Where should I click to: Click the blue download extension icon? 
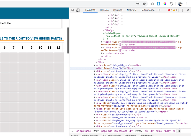click(159, 4)
